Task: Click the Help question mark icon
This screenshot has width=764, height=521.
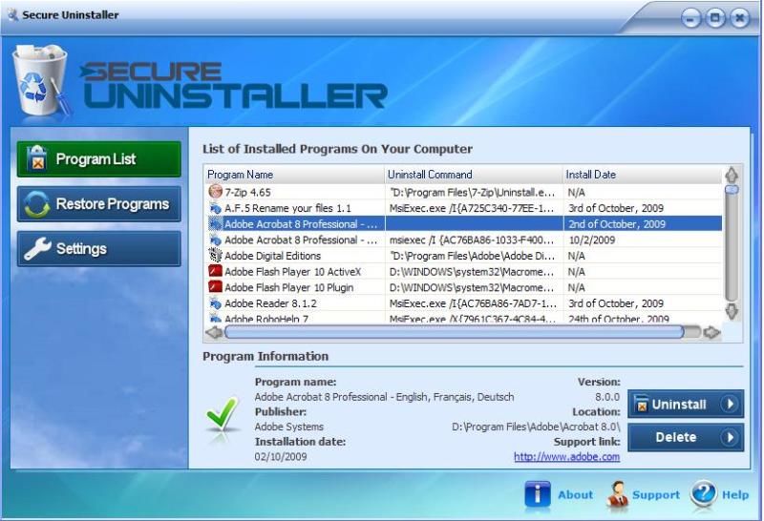Action: [703, 494]
